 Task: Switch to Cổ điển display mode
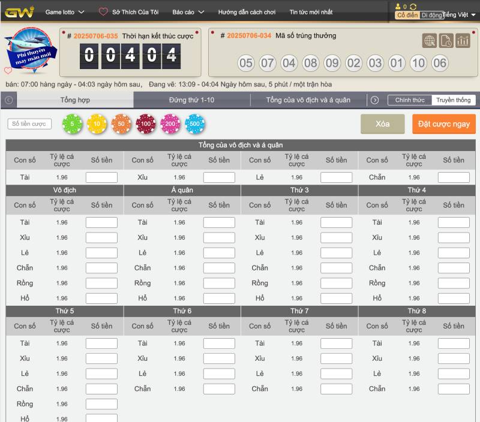click(x=407, y=15)
